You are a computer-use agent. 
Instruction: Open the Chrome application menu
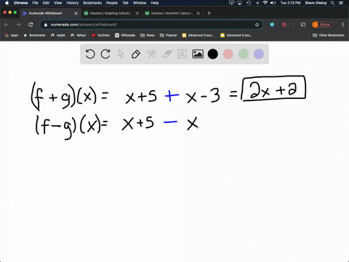(20, 3)
